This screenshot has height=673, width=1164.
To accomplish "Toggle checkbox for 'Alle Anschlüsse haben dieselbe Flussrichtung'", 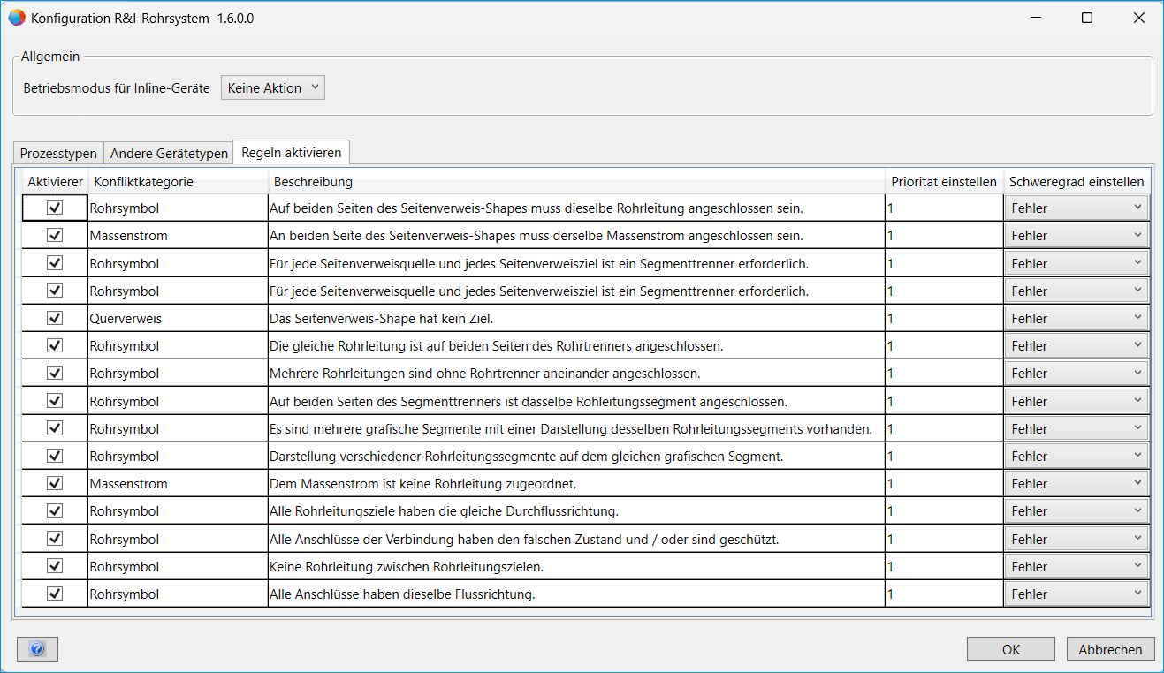I will [x=55, y=594].
